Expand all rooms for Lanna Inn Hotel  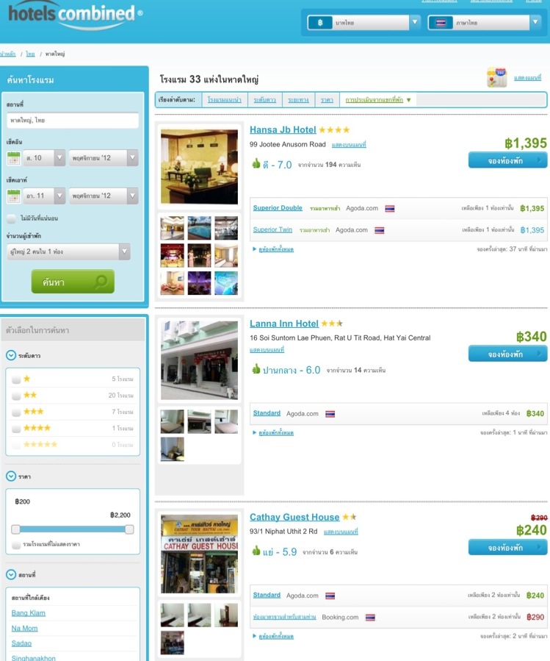pos(276,433)
